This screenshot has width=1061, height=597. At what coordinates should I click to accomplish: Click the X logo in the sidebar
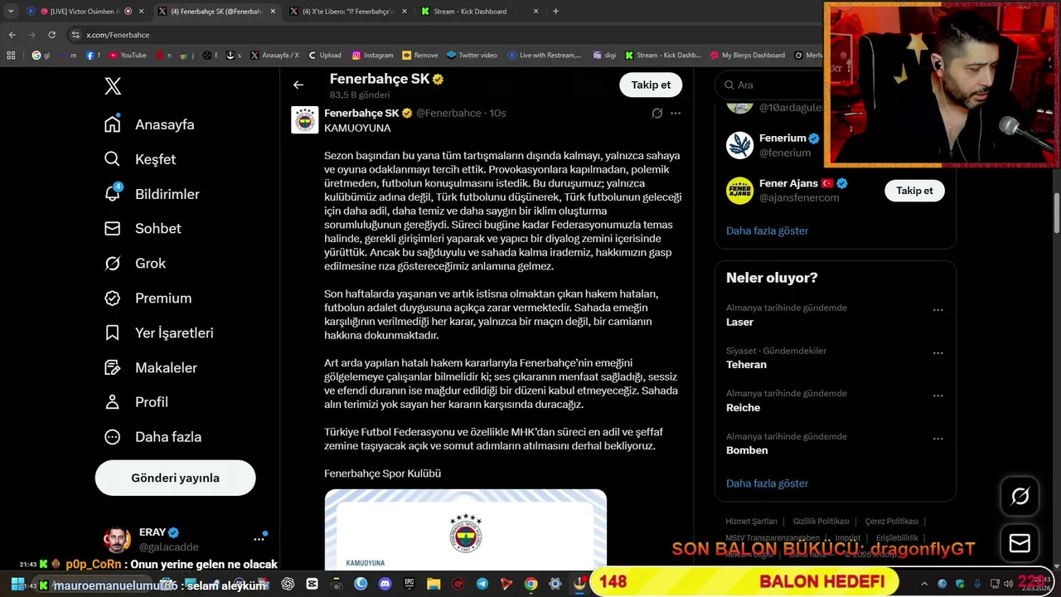113,86
